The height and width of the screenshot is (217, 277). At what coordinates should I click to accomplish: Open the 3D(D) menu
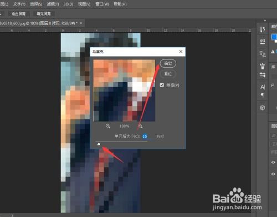(68, 4)
